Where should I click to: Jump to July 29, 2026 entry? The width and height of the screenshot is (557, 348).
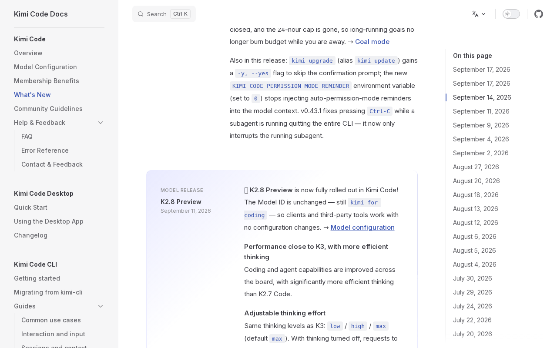point(473,292)
